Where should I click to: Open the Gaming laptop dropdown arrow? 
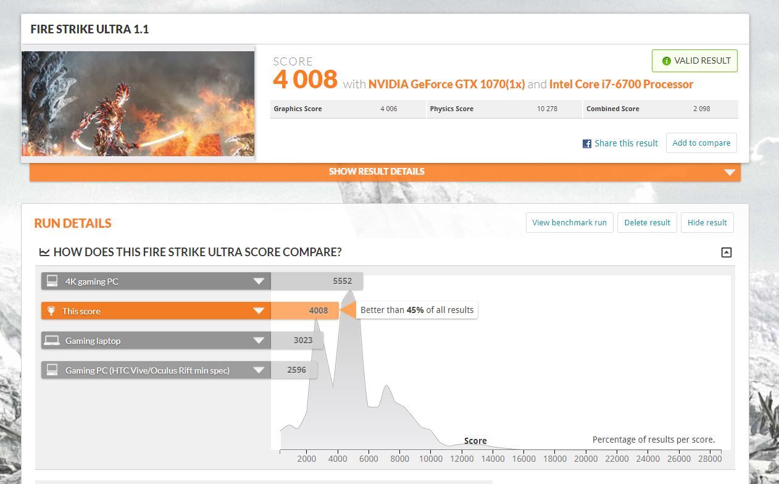click(259, 341)
